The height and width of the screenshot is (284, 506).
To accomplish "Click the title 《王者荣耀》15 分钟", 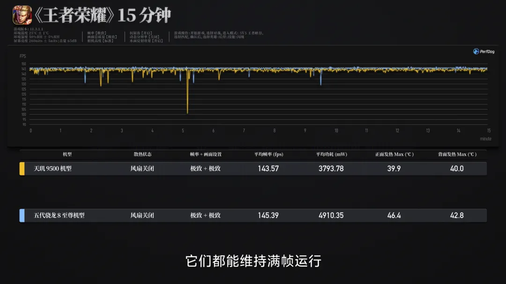I will [102, 15].
